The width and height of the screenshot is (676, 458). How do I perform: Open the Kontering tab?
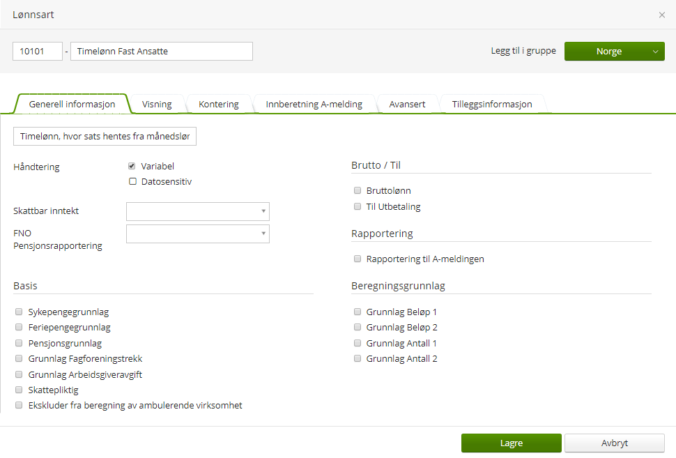[x=218, y=105]
